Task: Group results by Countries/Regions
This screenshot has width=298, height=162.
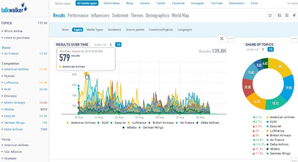Action: [x=161, y=30]
